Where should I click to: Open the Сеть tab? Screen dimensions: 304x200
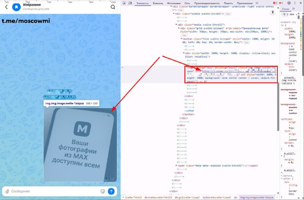point(188,3)
